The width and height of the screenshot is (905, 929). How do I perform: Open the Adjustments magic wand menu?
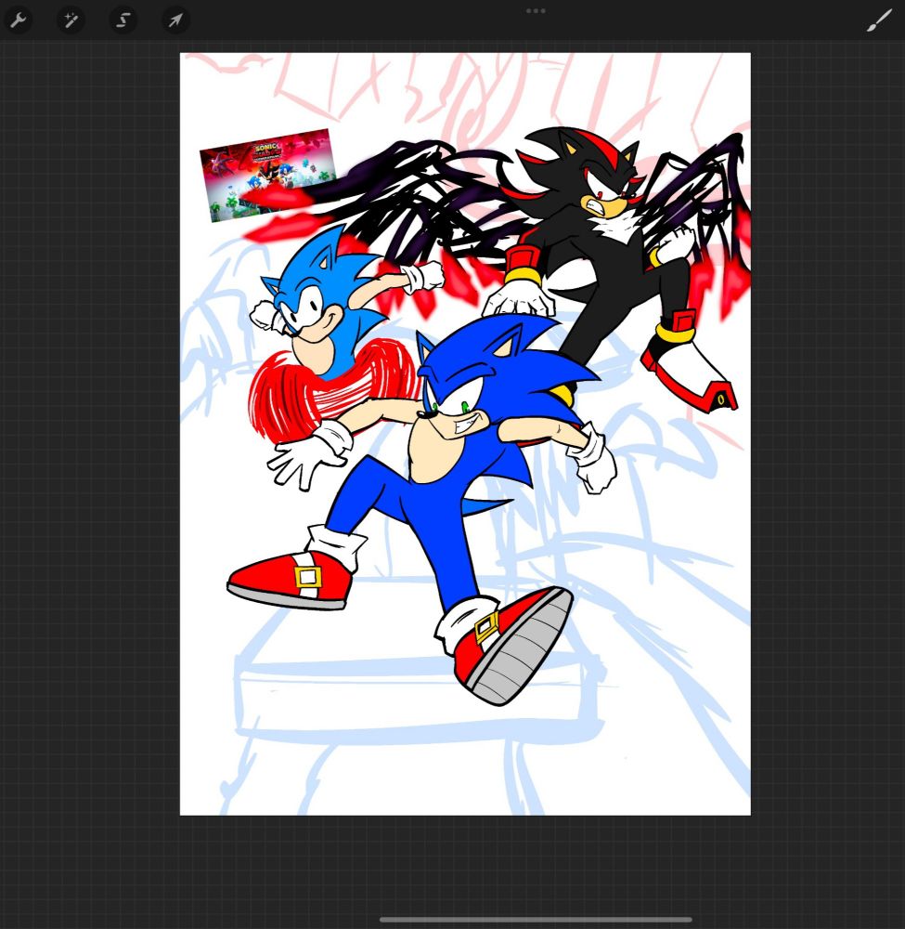pos(71,20)
